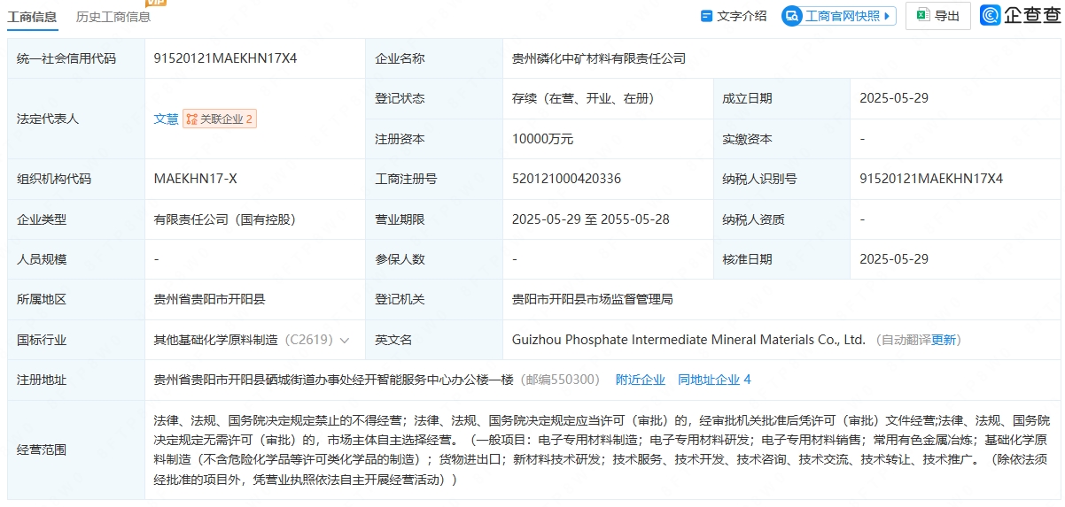This screenshot has height=507, width=1065.
Task: Switch to 工商信息 tab
Action: pyautogui.click(x=33, y=16)
